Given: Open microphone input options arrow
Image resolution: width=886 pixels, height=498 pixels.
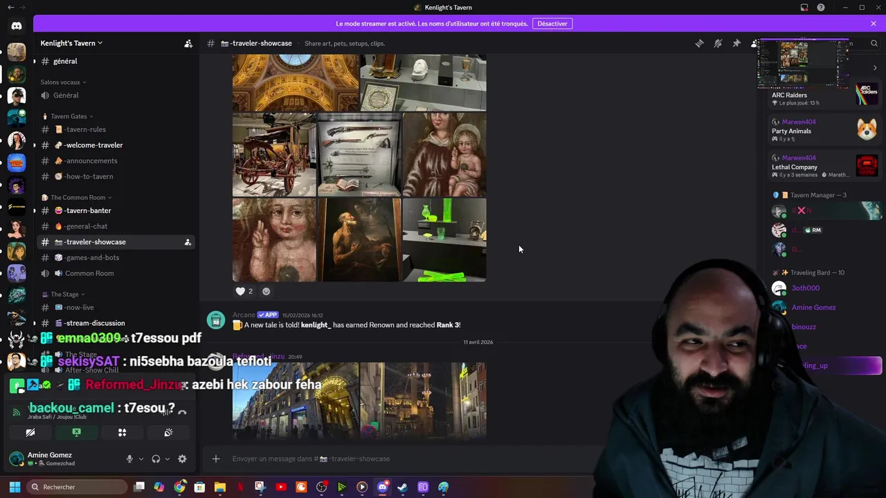Looking at the screenshot, I should [x=141, y=459].
